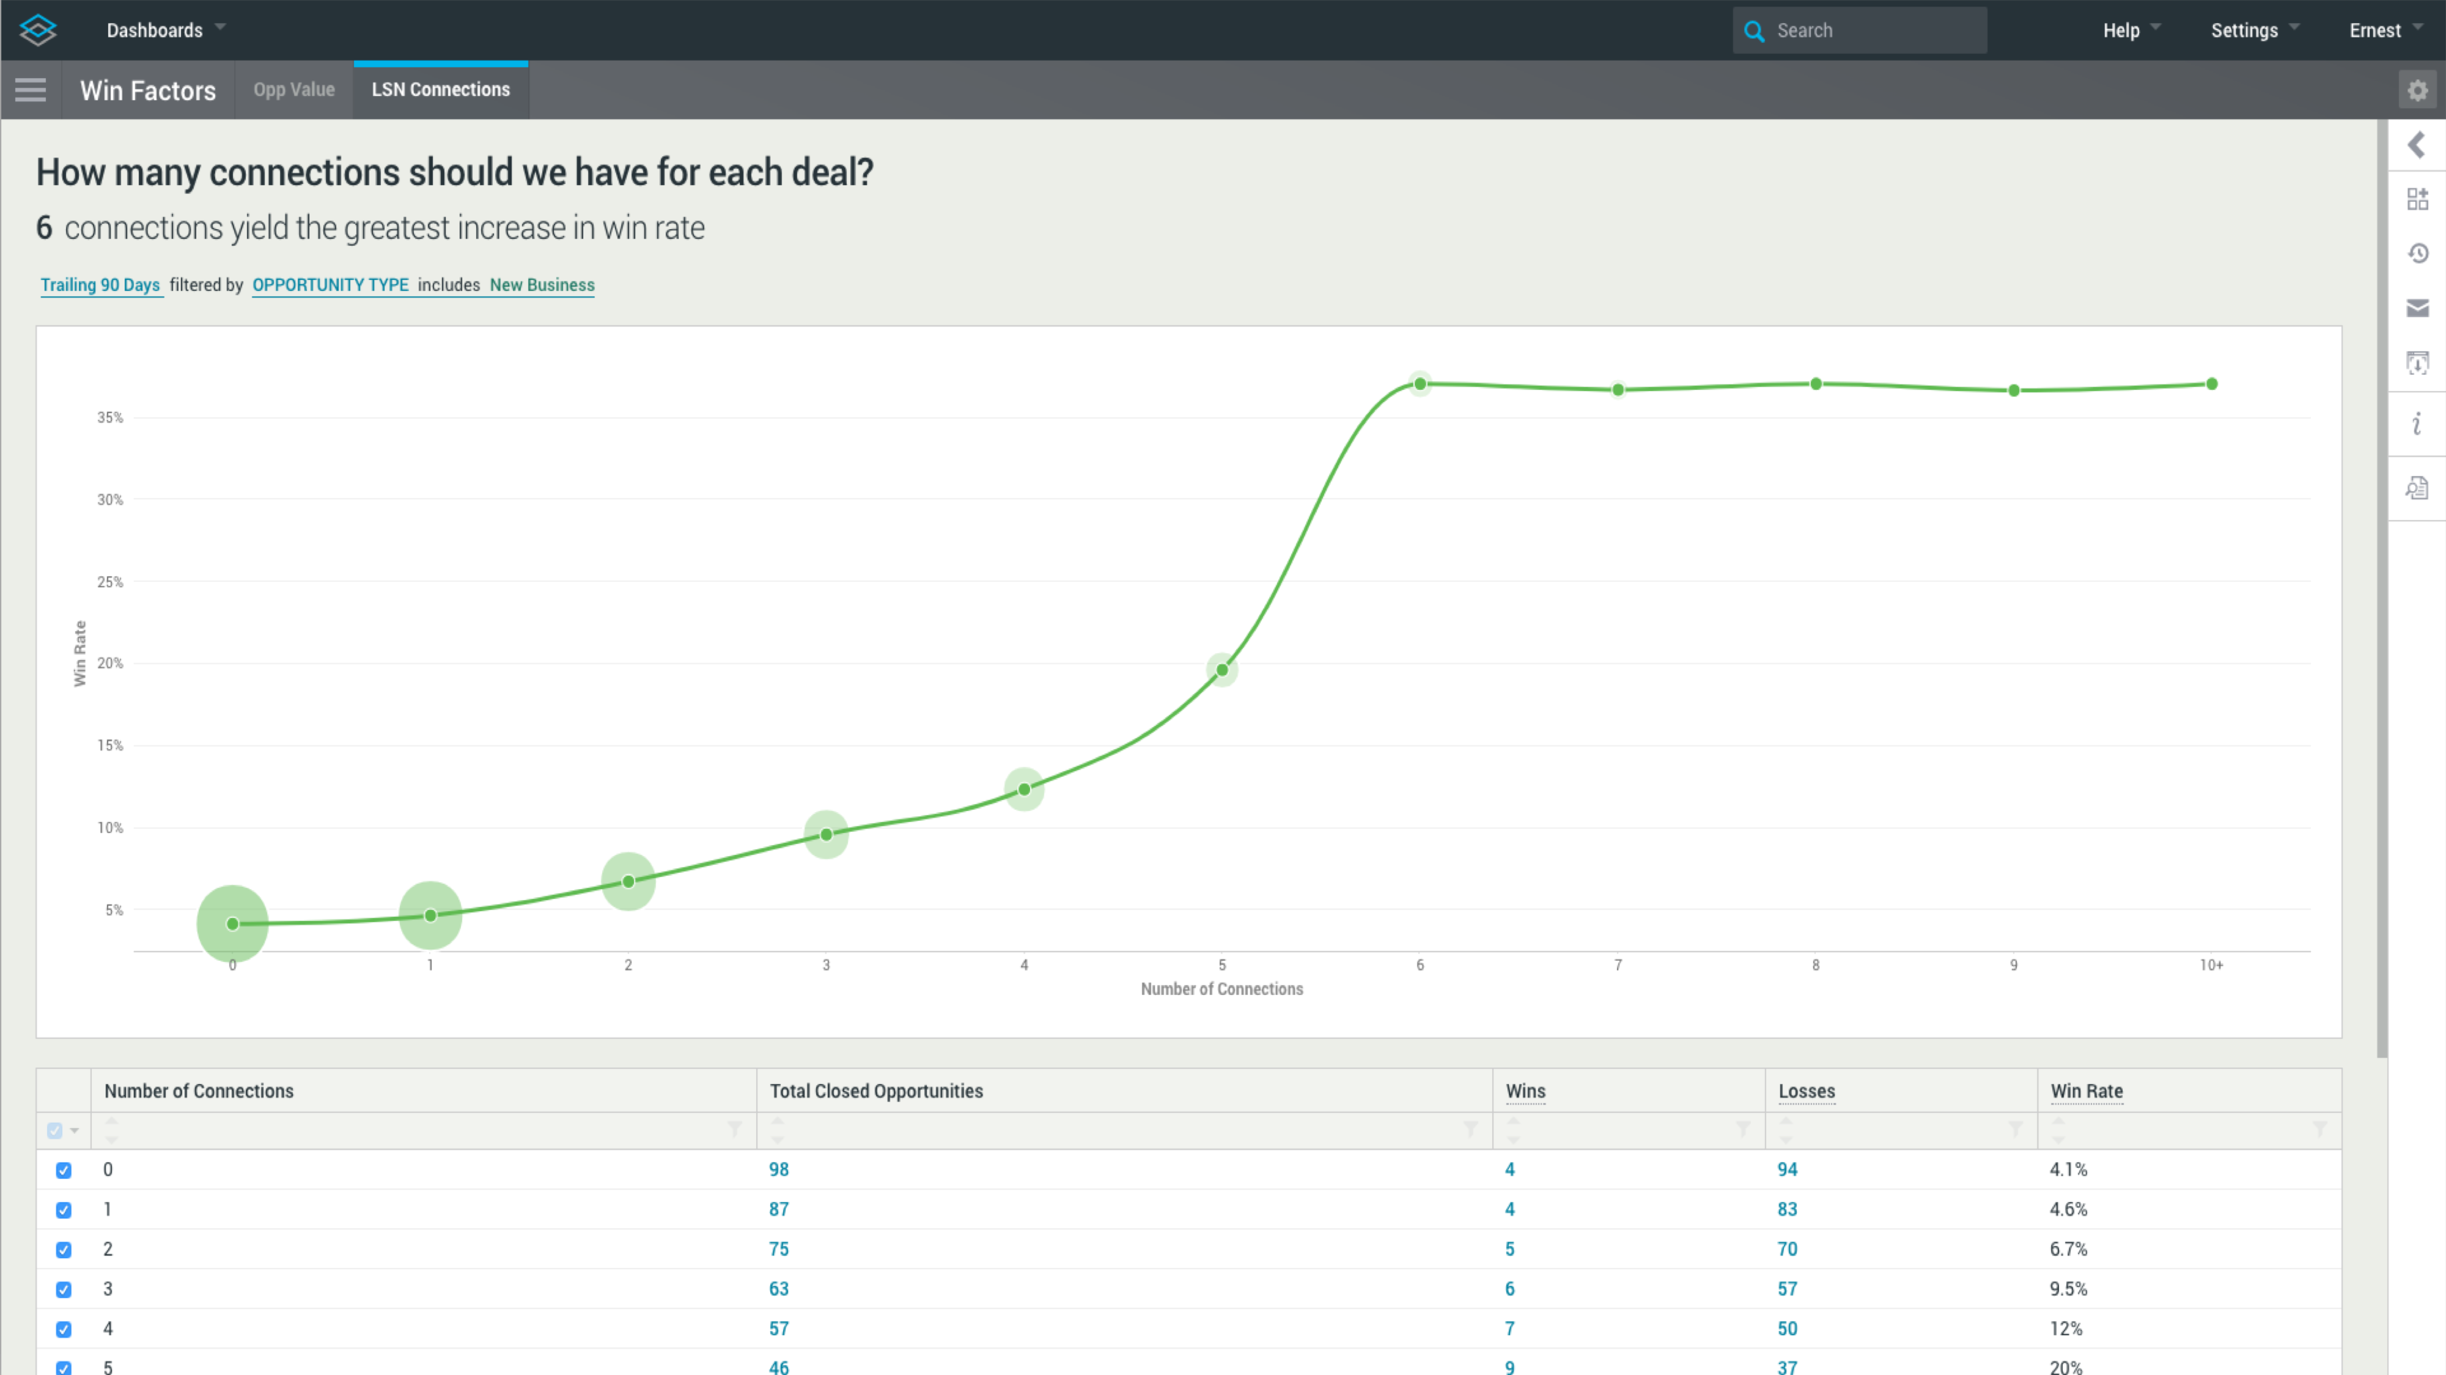Screen dimensions: 2446x1375
Task: Switch to the Opp Value tab
Action: pos(293,90)
